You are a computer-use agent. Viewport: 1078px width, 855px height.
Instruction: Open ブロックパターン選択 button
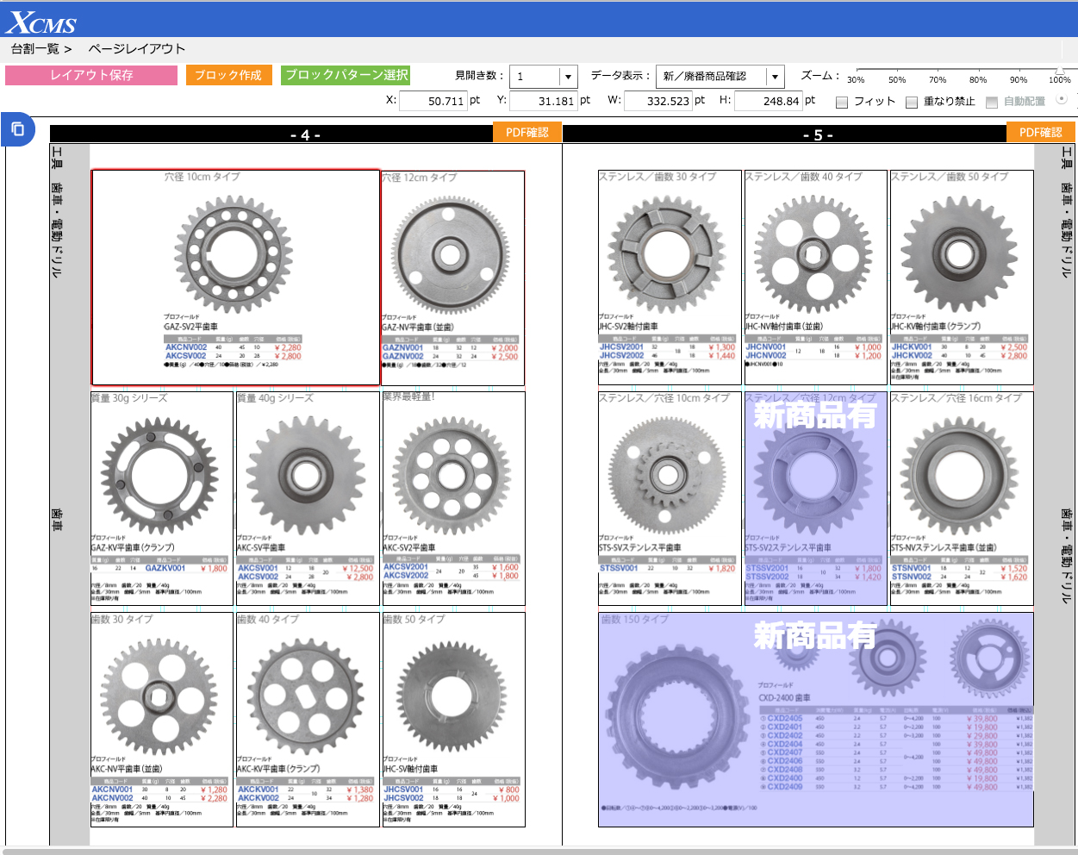[346, 75]
